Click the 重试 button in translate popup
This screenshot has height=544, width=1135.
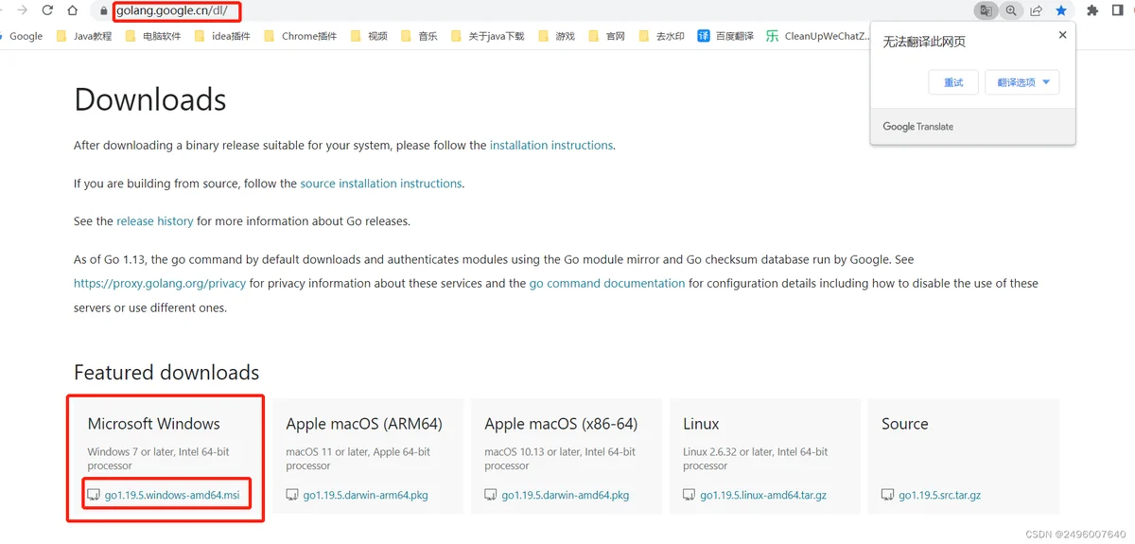click(953, 82)
